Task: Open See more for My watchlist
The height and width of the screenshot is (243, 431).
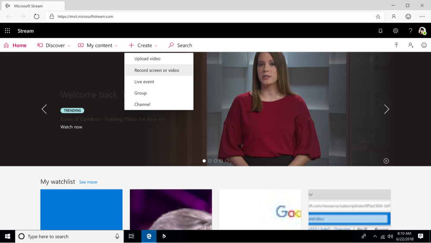Action: click(88, 182)
